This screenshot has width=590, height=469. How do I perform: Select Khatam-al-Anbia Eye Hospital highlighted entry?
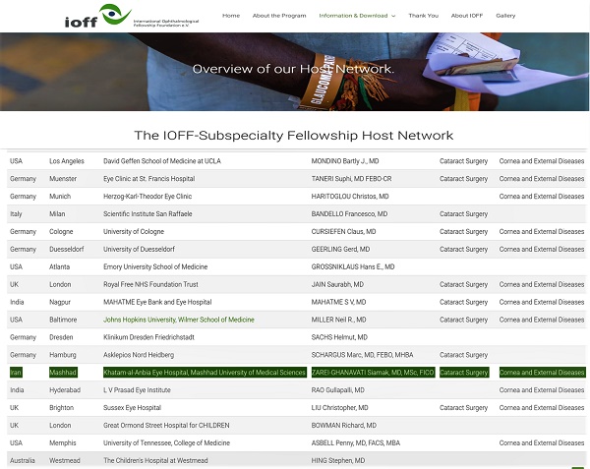pyautogui.click(x=205, y=373)
